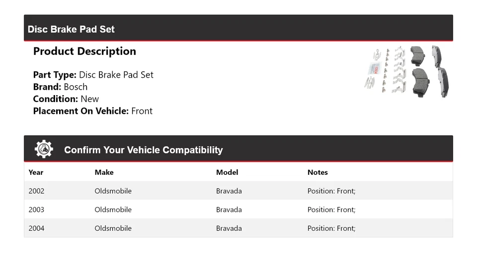This screenshot has width=477, height=256.
Task: Select the 2003 year cell
Action: [36, 209]
